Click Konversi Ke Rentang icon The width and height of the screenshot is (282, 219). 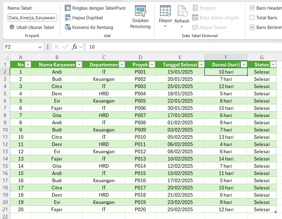pos(68,27)
